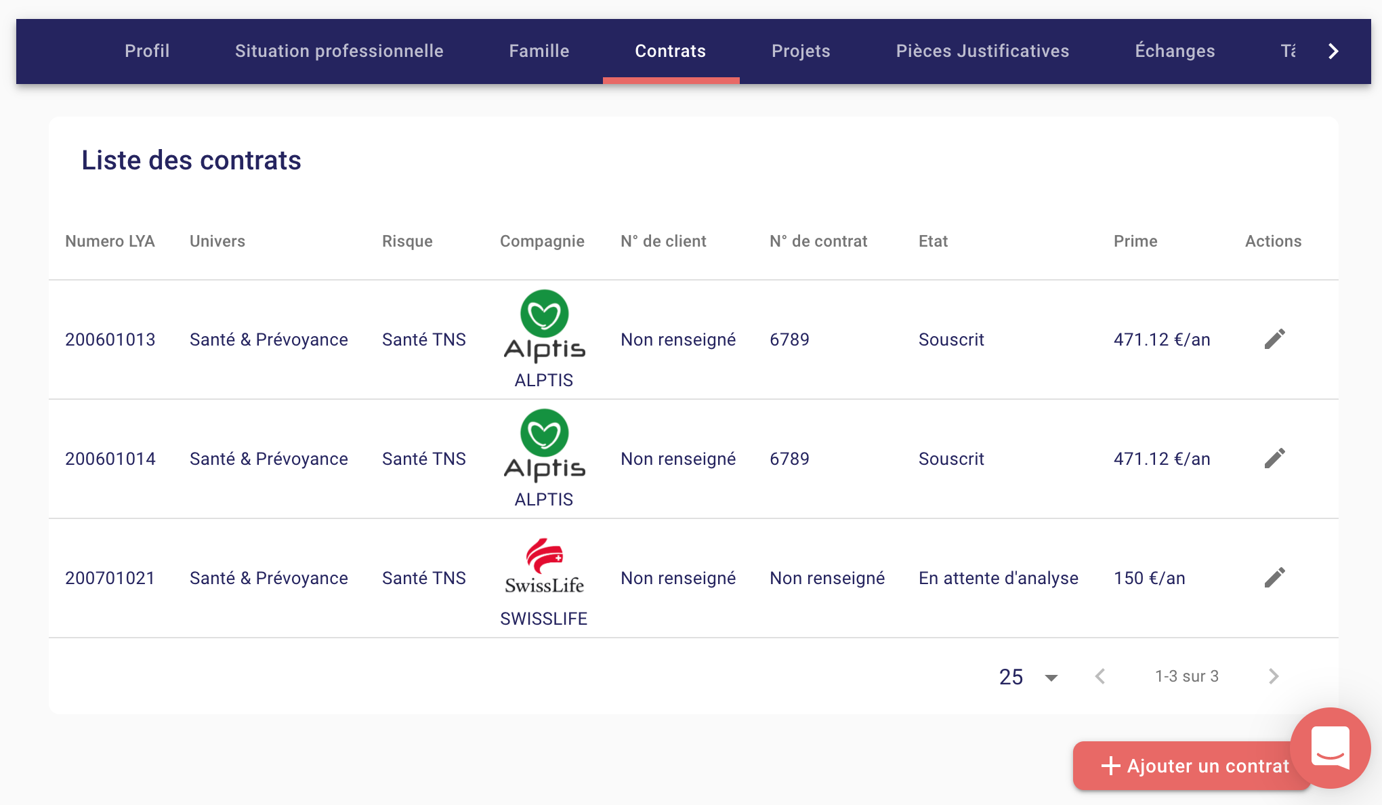Open the Situation professionnelle tab
Screen dimensions: 1382x805
(339, 51)
